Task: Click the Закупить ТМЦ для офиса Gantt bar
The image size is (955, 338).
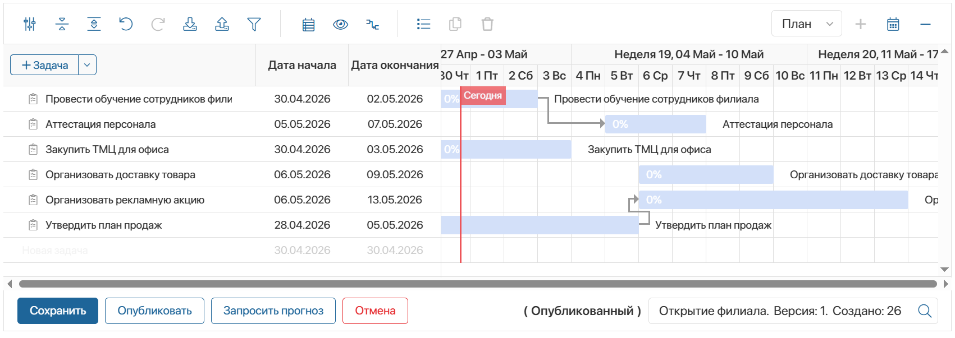Action: pyautogui.click(x=506, y=149)
